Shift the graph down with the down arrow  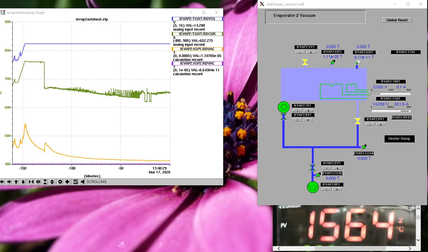click(23, 182)
